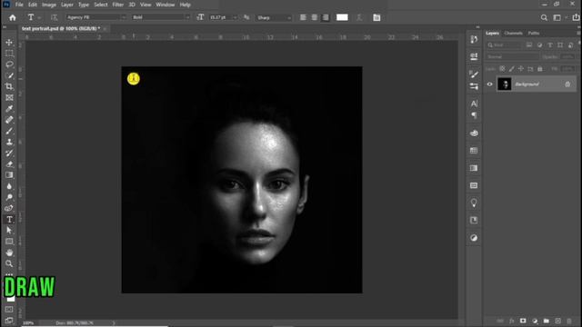Click the Share icon

(576, 17)
